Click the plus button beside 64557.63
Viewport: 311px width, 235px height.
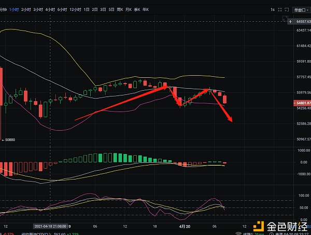[290, 21]
